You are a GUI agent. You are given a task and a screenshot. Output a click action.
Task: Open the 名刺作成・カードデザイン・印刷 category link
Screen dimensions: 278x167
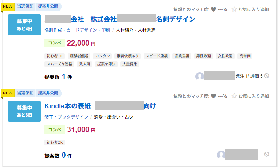77,30
